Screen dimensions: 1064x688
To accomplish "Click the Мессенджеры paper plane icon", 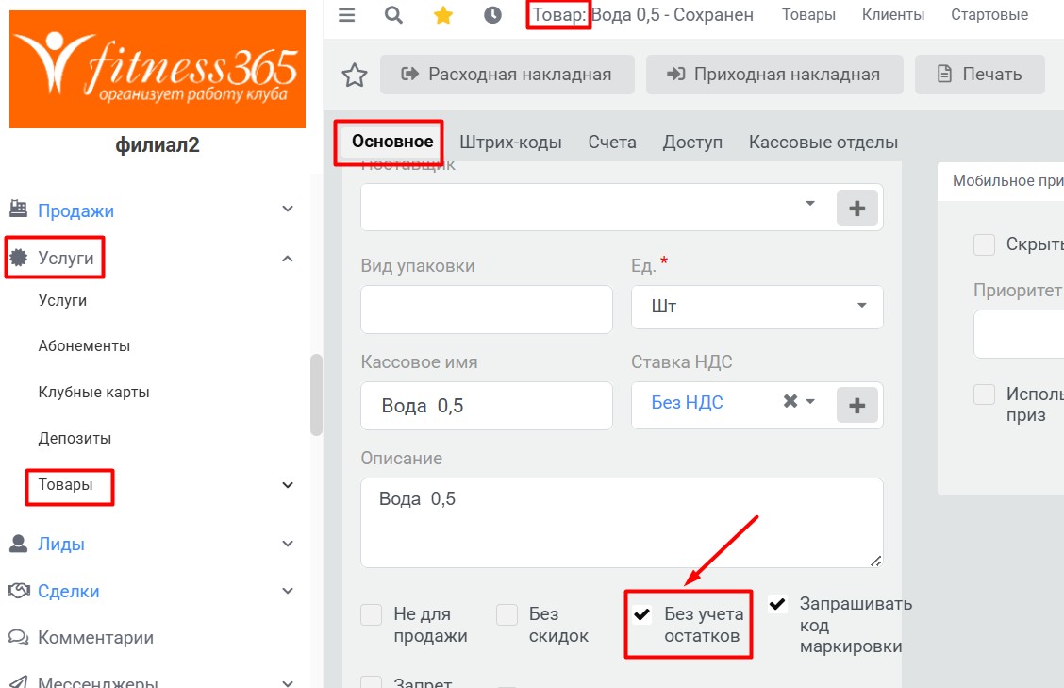I will click(x=18, y=681).
